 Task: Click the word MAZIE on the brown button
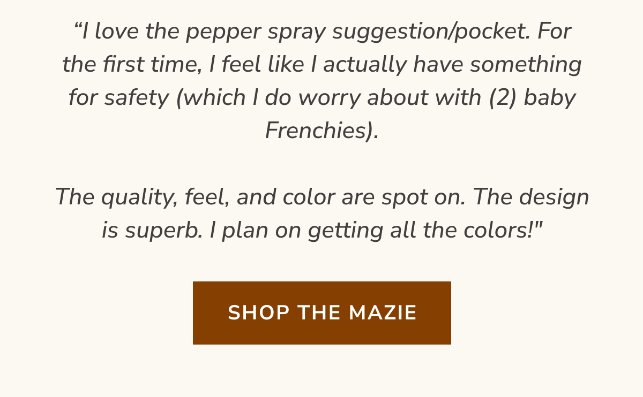pos(383,312)
